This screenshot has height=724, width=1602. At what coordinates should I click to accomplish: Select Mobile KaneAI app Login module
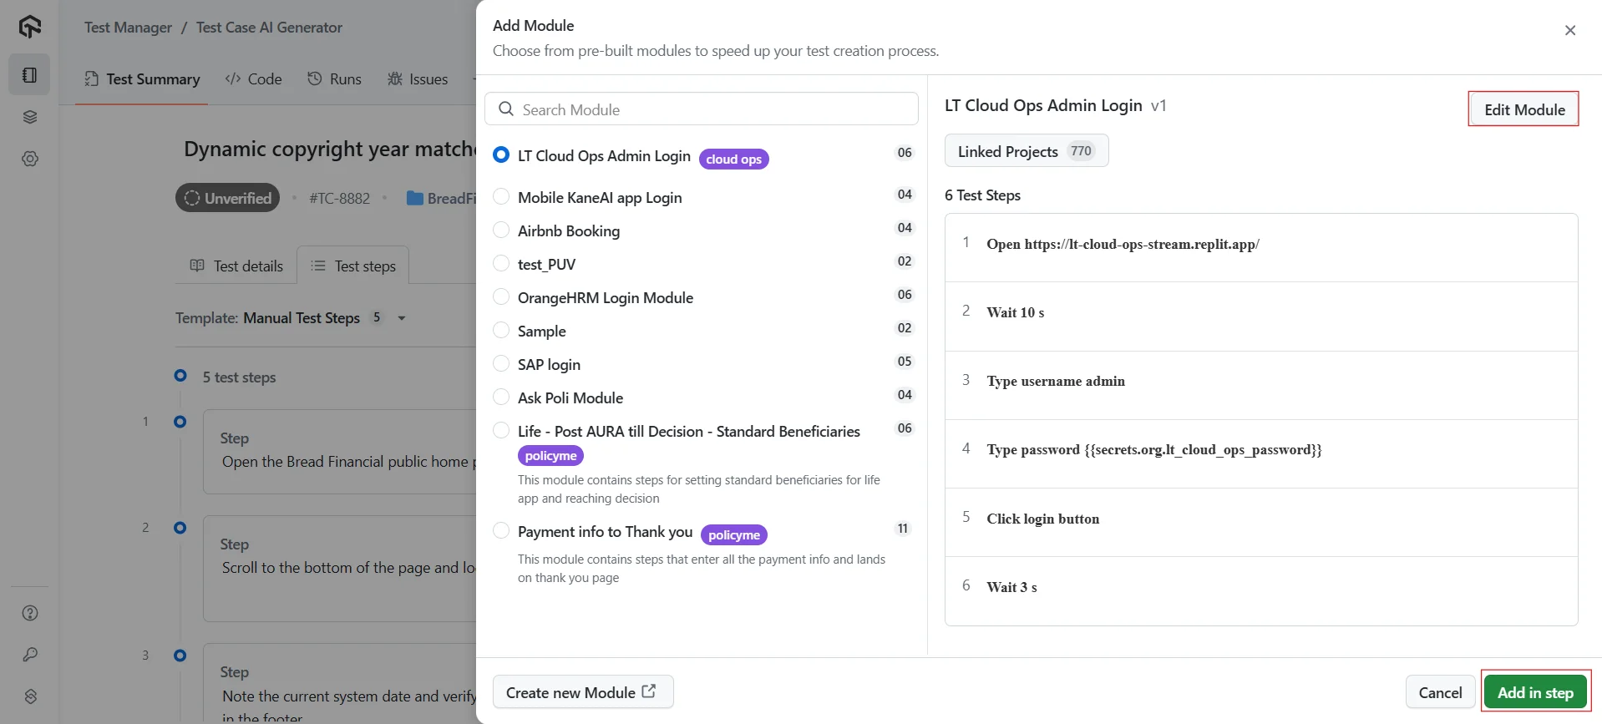point(501,197)
